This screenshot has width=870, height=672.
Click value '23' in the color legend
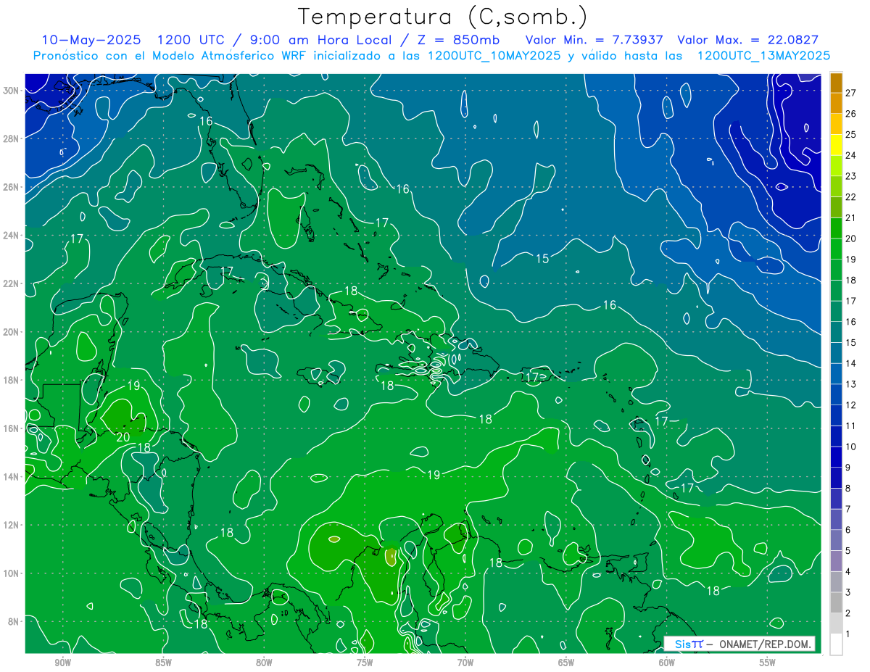tap(851, 176)
